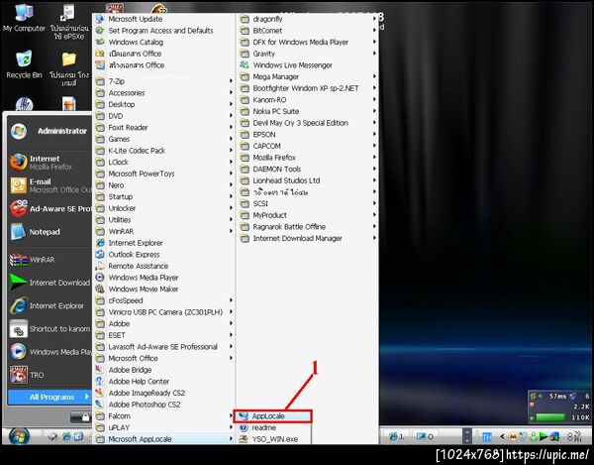The image size is (594, 465).
Task: Click the WinRAR icon in recent programs
Action: [x=18, y=260]
